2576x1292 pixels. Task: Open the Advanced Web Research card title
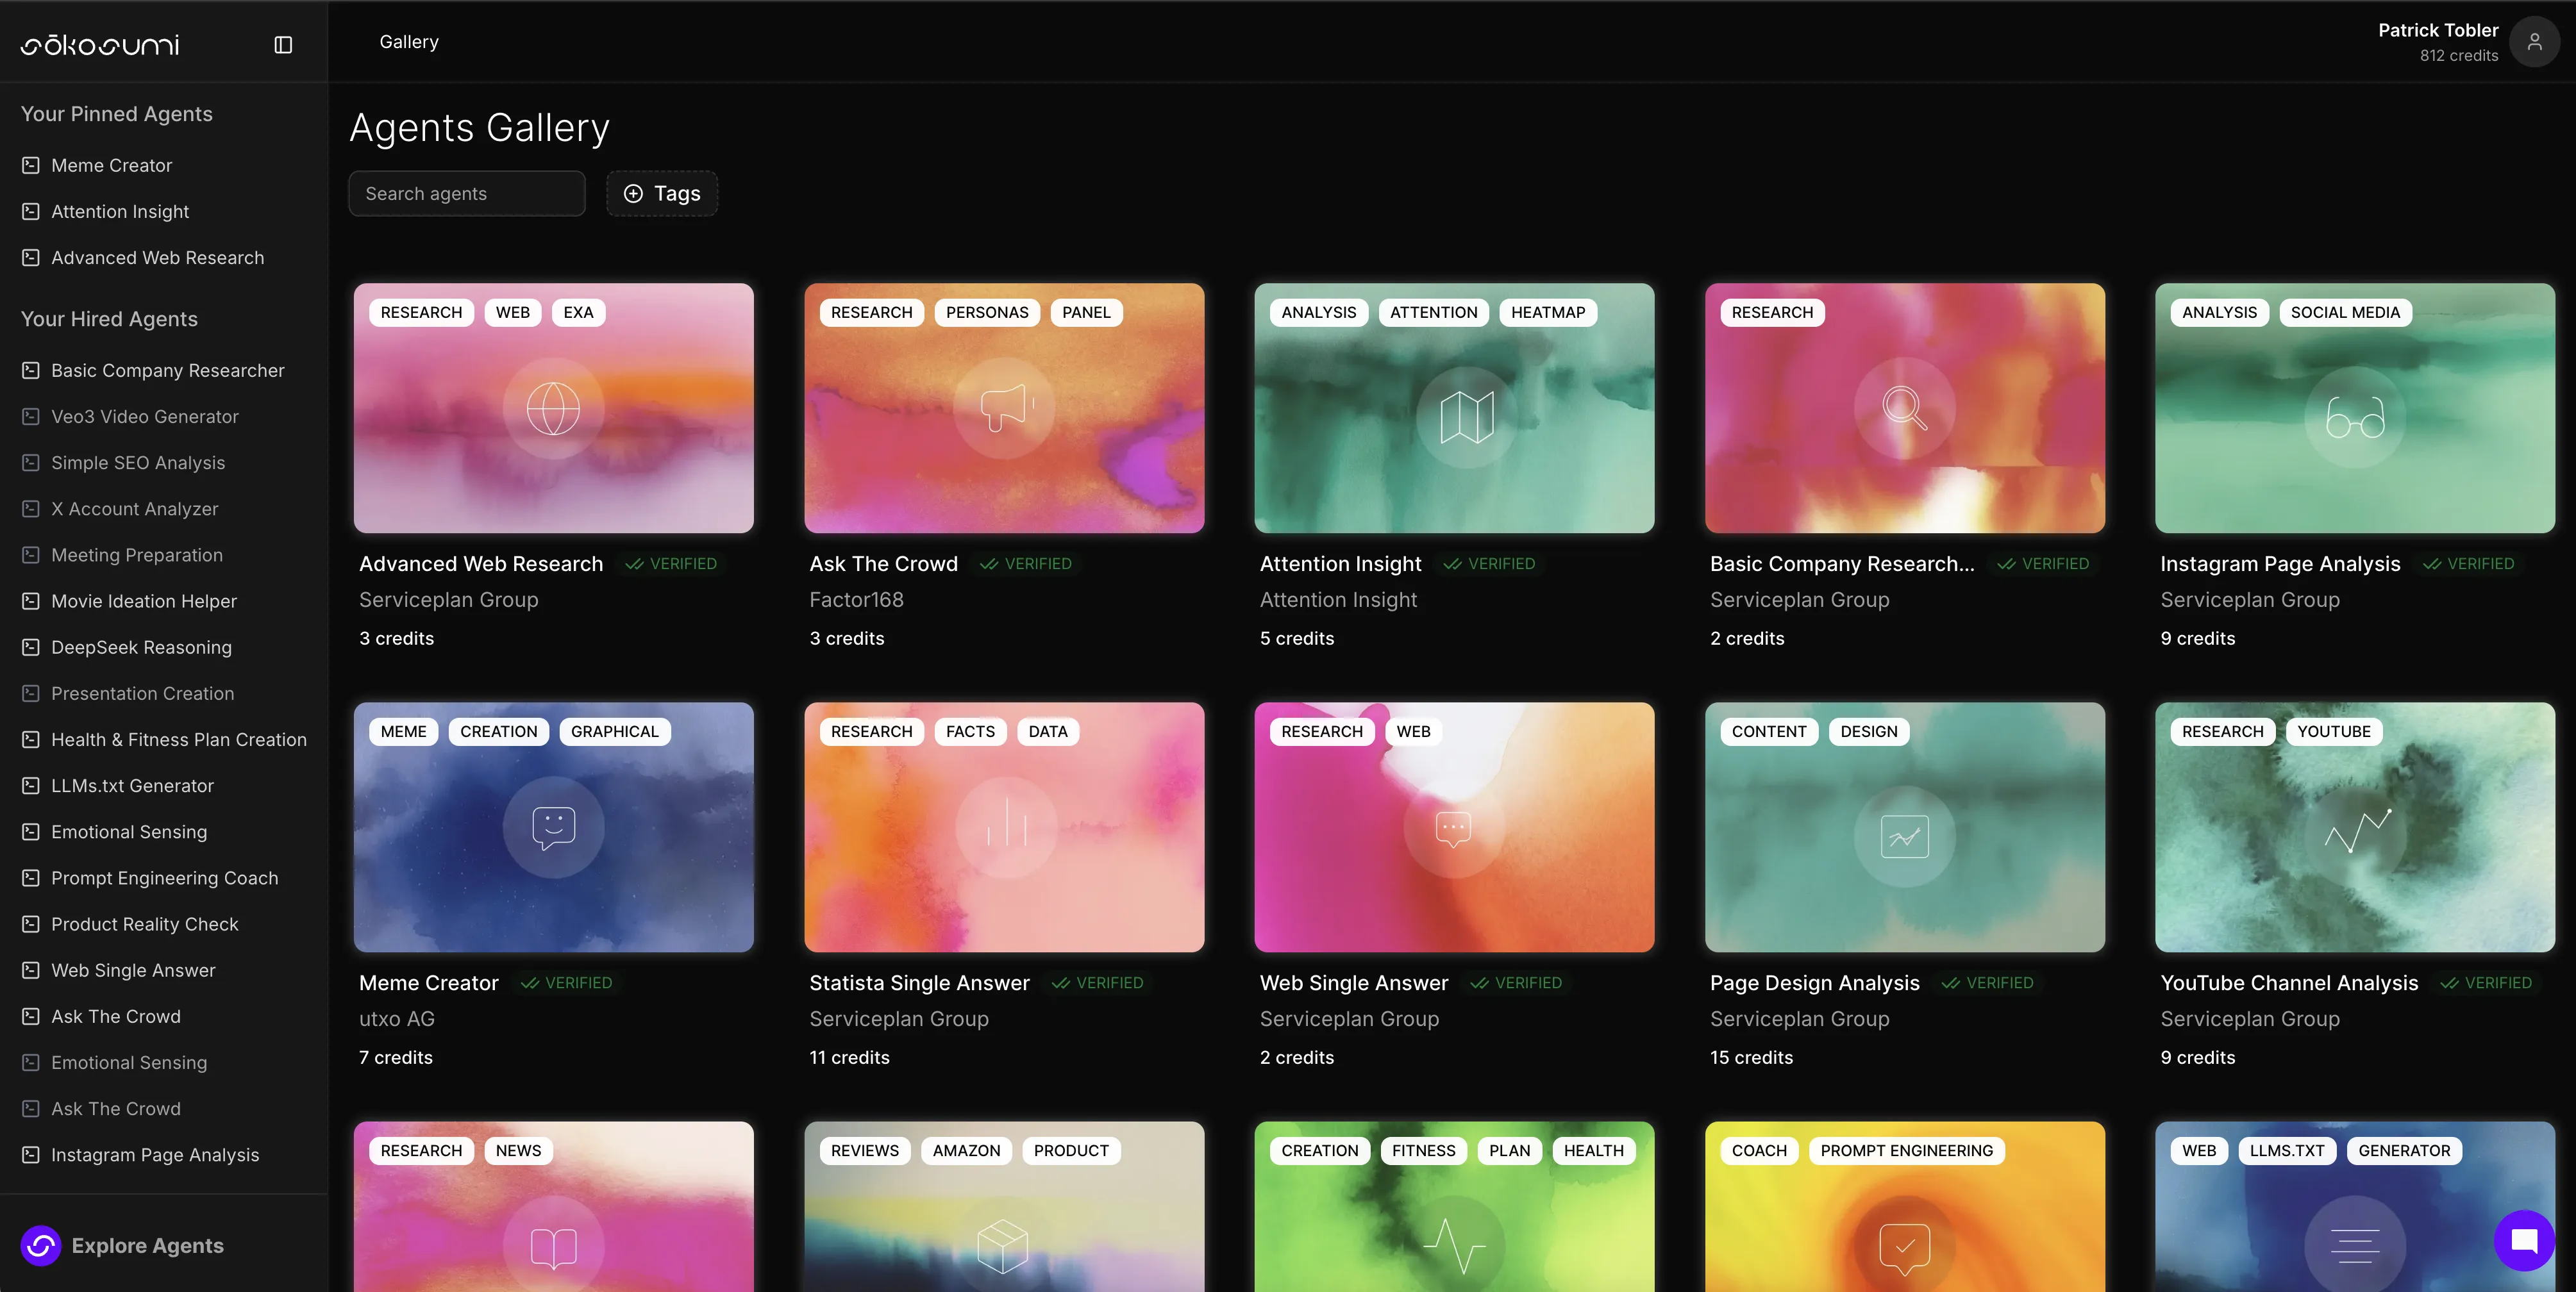pos(481,563)
